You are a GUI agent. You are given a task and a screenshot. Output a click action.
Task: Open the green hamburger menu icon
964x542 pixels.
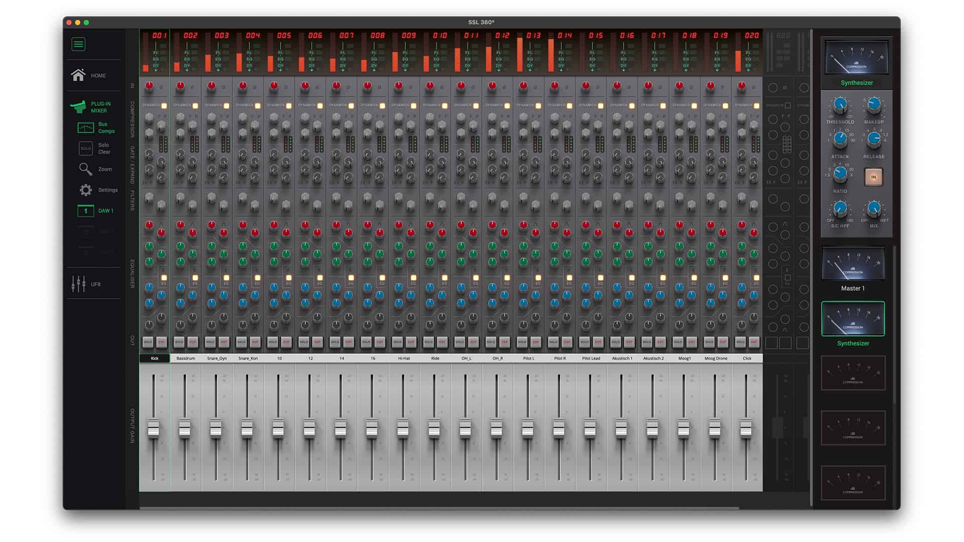(x=78, y=44)
